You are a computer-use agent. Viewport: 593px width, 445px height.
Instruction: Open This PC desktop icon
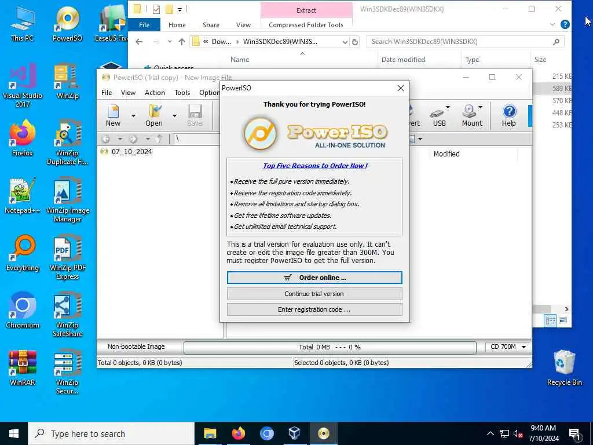22,23
